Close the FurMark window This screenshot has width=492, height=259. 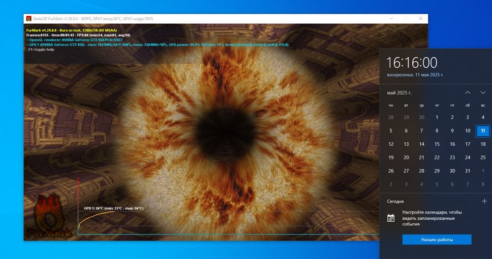pos(421,19)
